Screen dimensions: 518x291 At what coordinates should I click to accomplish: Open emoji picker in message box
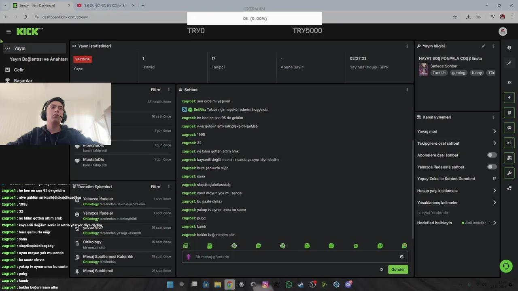[x=401, y=257]
